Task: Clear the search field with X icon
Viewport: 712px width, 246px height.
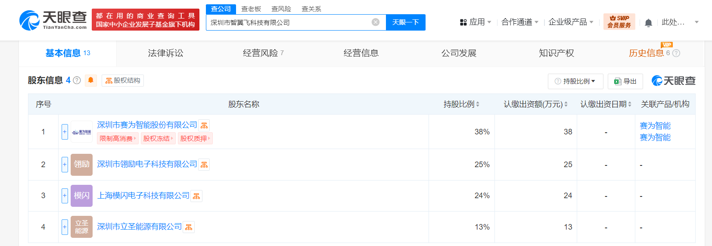Action: click(x=376, y=22)
